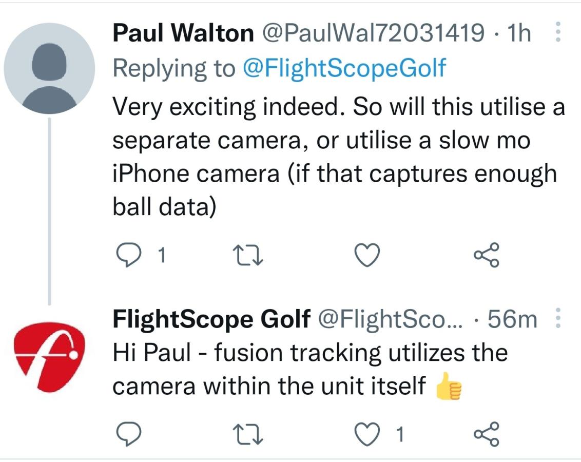Open the truncated @FlightSco... handle

coord(391,319)
